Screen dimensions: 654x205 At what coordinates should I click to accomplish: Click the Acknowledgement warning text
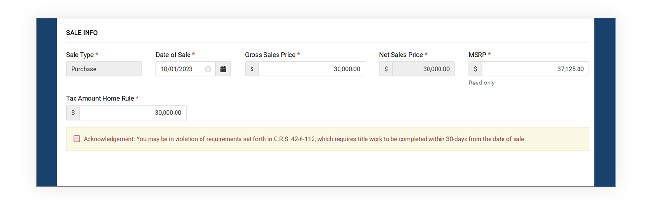point(304,139)
